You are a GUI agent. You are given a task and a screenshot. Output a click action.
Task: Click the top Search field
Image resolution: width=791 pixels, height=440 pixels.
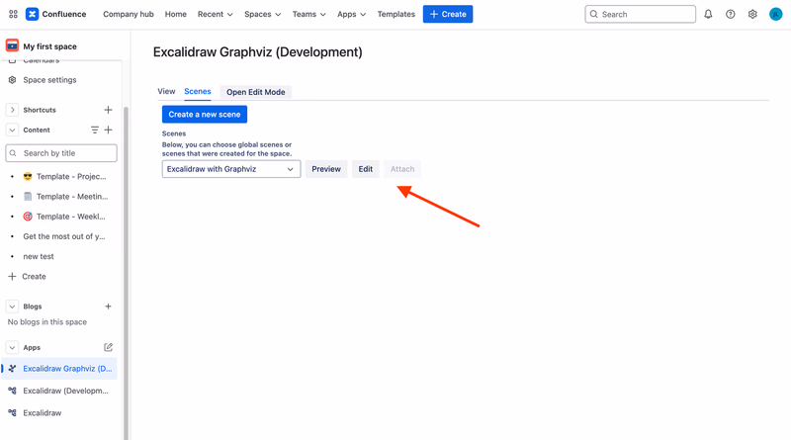[640, 14]
